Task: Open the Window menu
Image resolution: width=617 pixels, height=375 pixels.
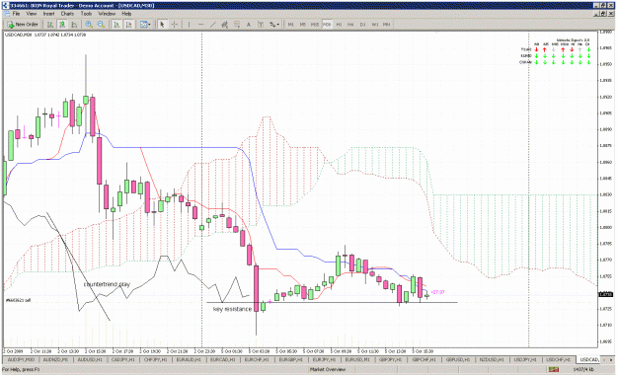Action: 107,14
